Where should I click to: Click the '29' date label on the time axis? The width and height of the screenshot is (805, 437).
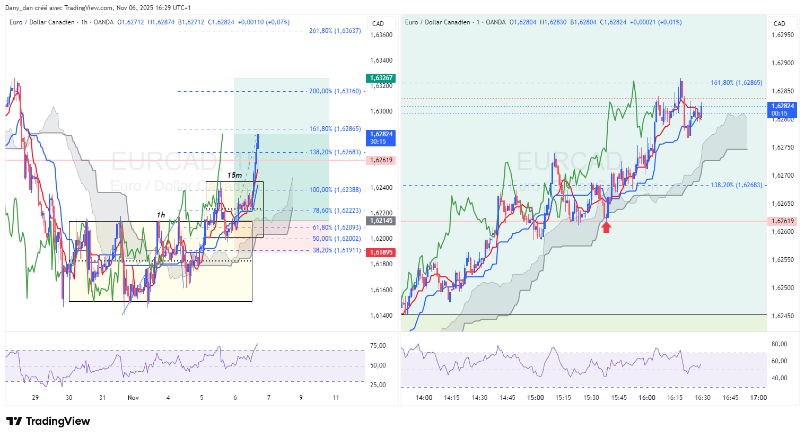coord(36,398)
